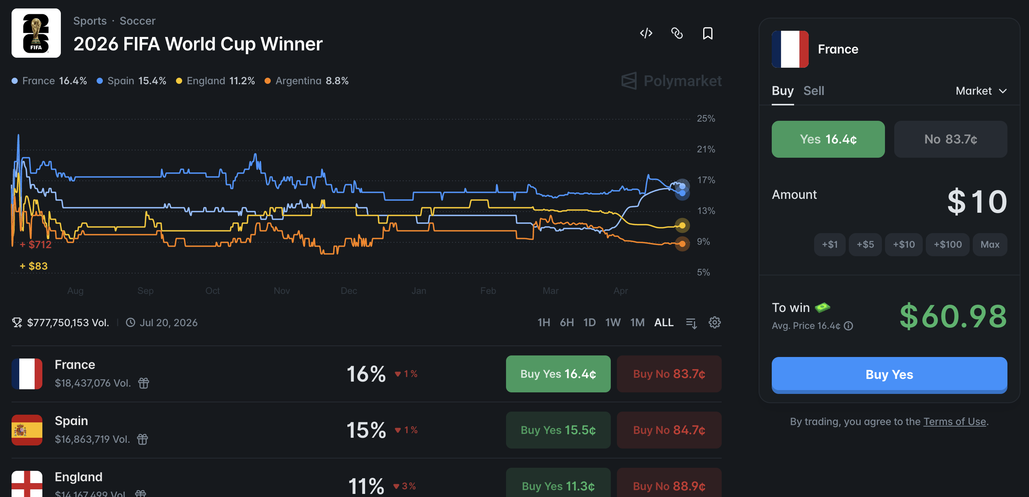Screen dimensions: 1029x497
Task: Click the Avg. Price info icon
Action: pyautogui.click(x=848, y=326)
